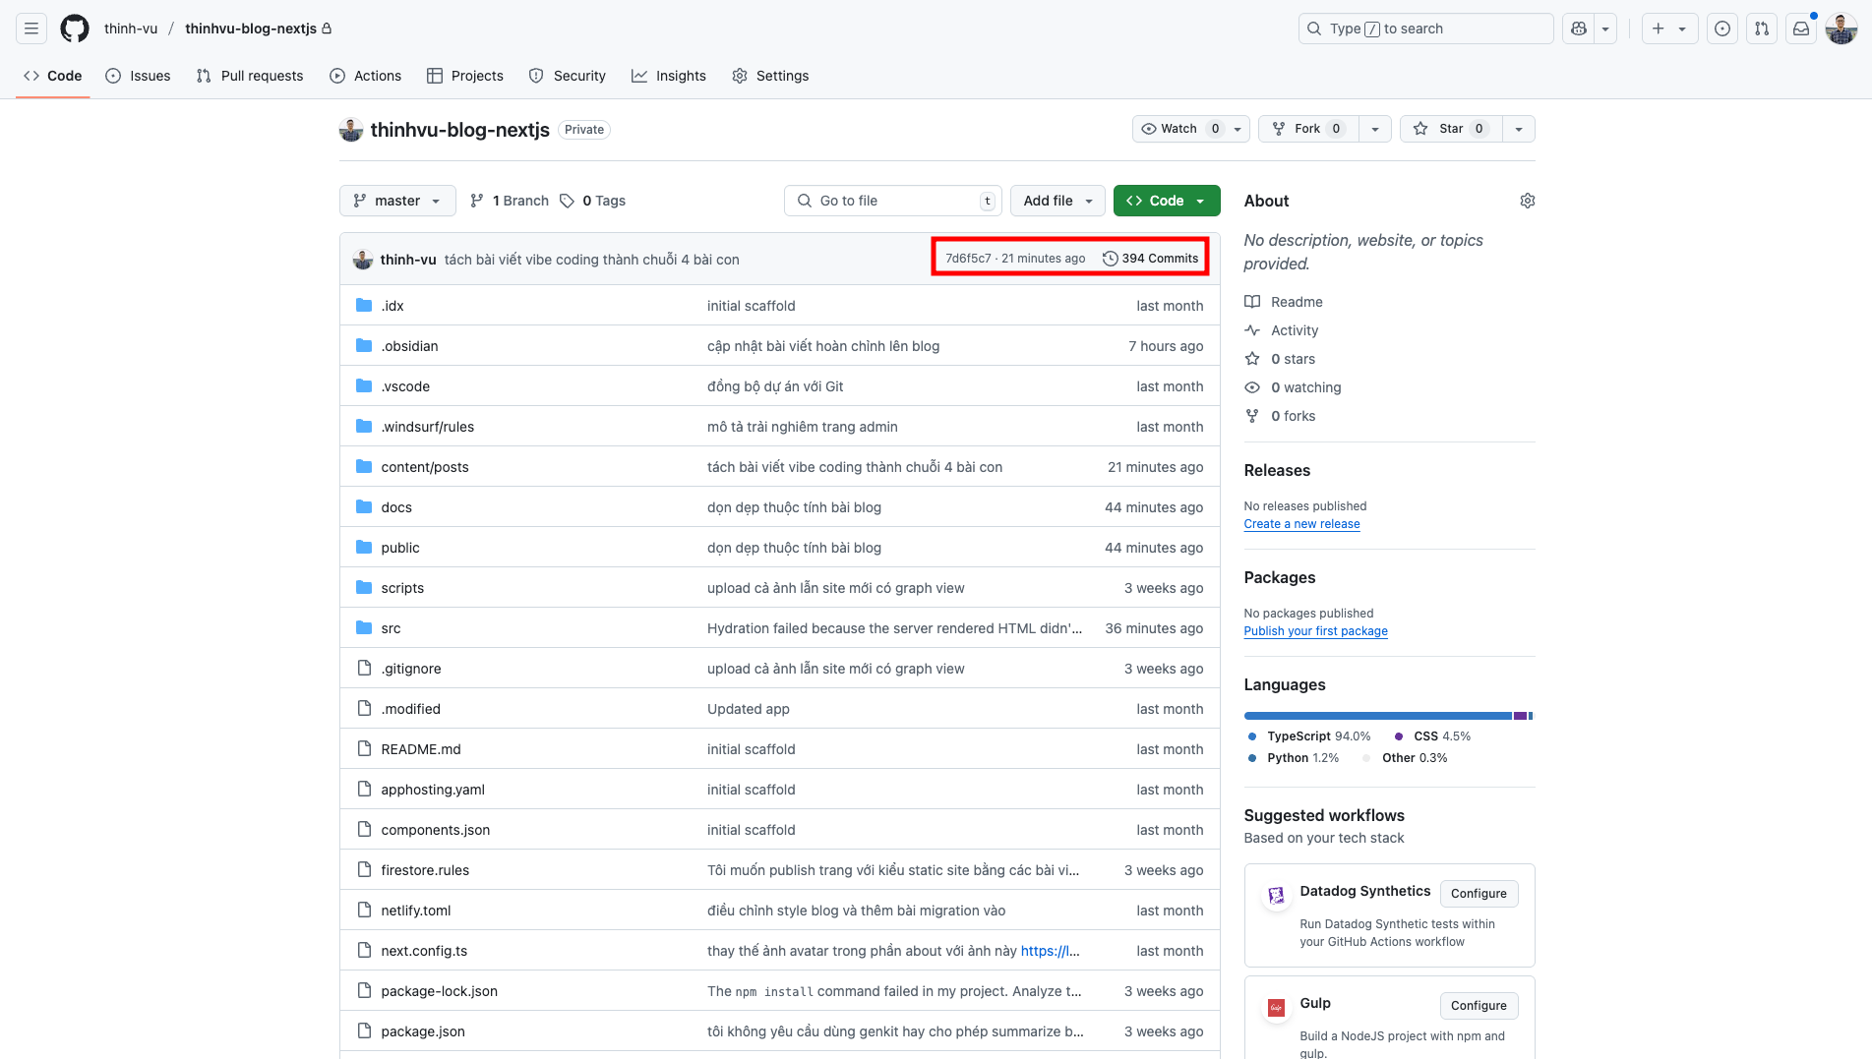Expand the Star lists dropdown arrow

[x=1519, y=129]
